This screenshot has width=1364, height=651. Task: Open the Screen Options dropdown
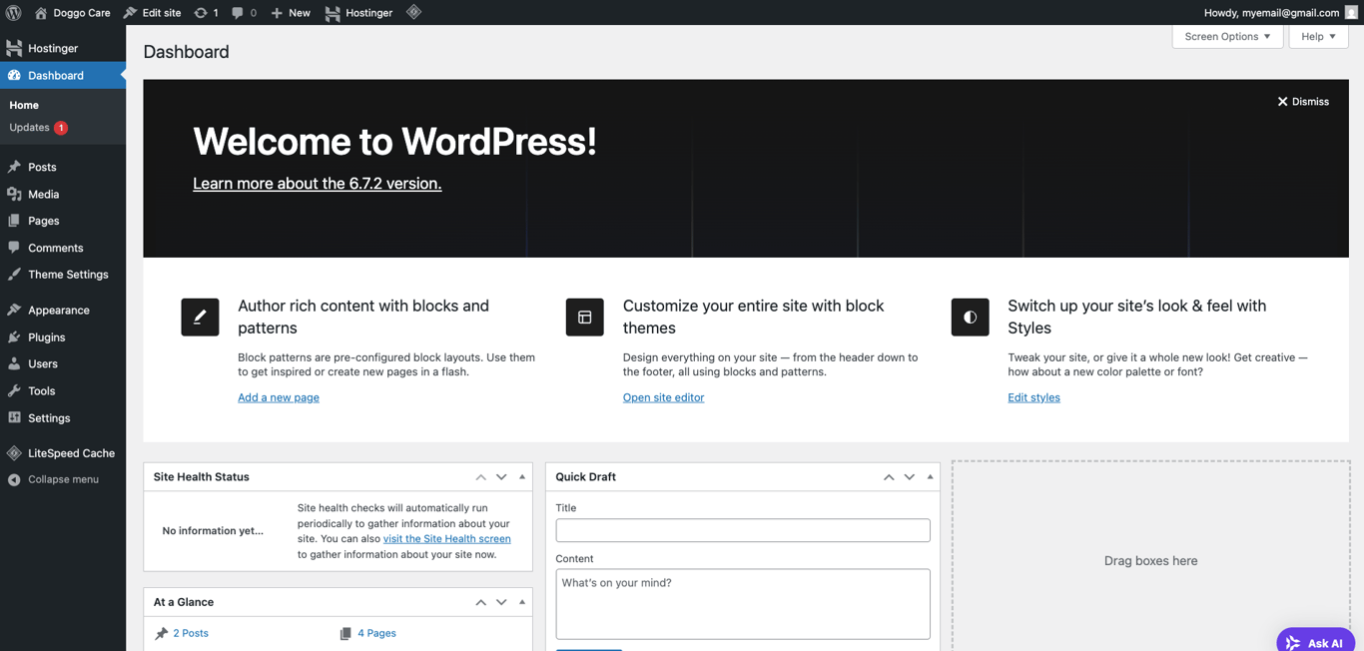[1227, 36]
